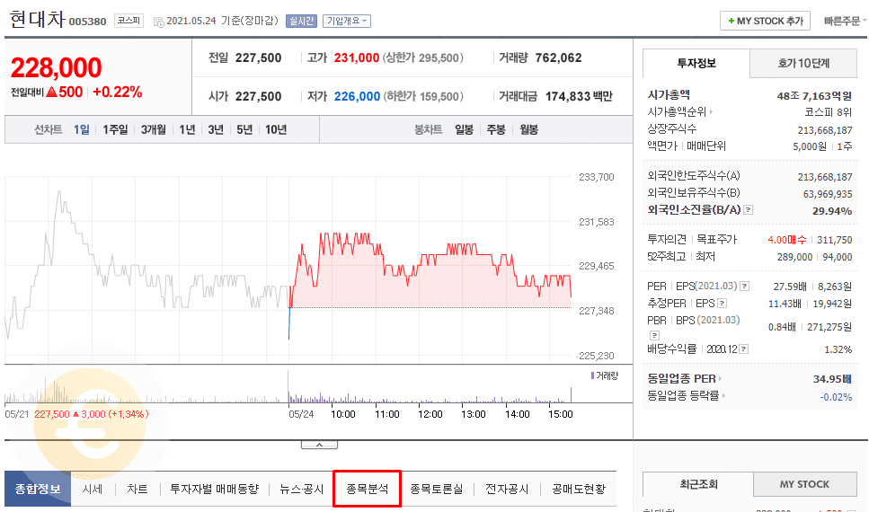Screen dimensions: 869x512
Task: Open the 기업개요 dropdown
Action: tap(346, 21)
